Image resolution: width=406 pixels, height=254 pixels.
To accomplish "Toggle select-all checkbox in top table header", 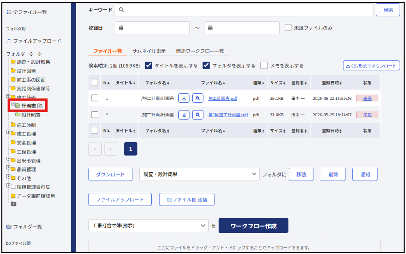I will pos(94,82).
